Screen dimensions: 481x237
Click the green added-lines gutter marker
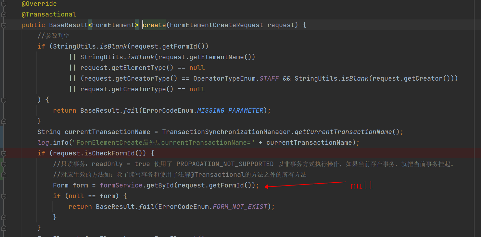coord(2,169)
